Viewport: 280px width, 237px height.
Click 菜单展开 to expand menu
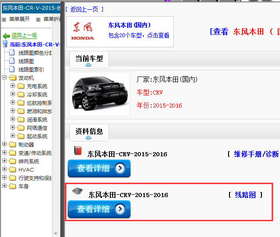pos(19,19)
